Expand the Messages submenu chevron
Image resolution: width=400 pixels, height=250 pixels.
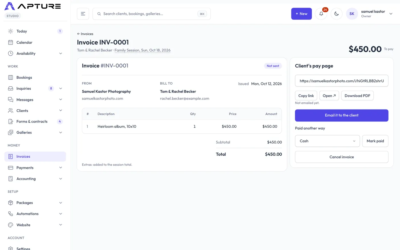tap(61, 100)
